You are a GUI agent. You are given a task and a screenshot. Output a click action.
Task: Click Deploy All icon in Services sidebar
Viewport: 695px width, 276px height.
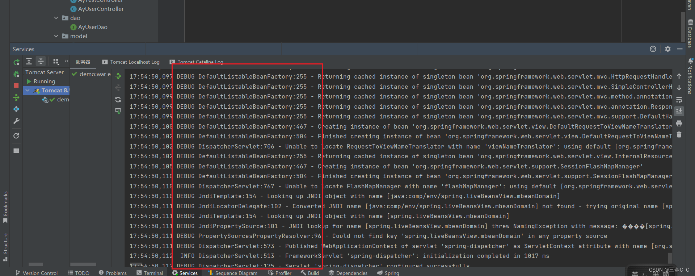point(16,97)
